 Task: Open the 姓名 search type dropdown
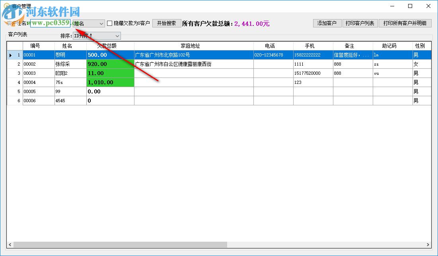pyautogui.click(x=89, y=24)
